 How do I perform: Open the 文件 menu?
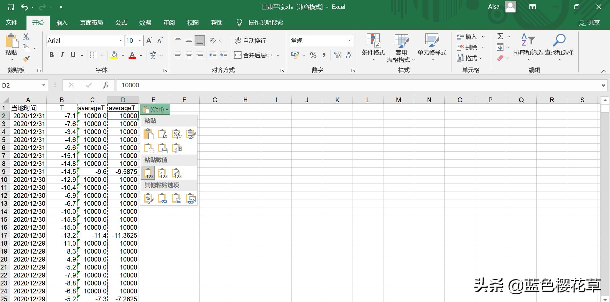click(11, 22)
